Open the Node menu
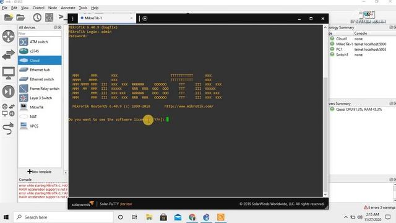This screenshot has height=223, width=396. click(x=53, y=8)
